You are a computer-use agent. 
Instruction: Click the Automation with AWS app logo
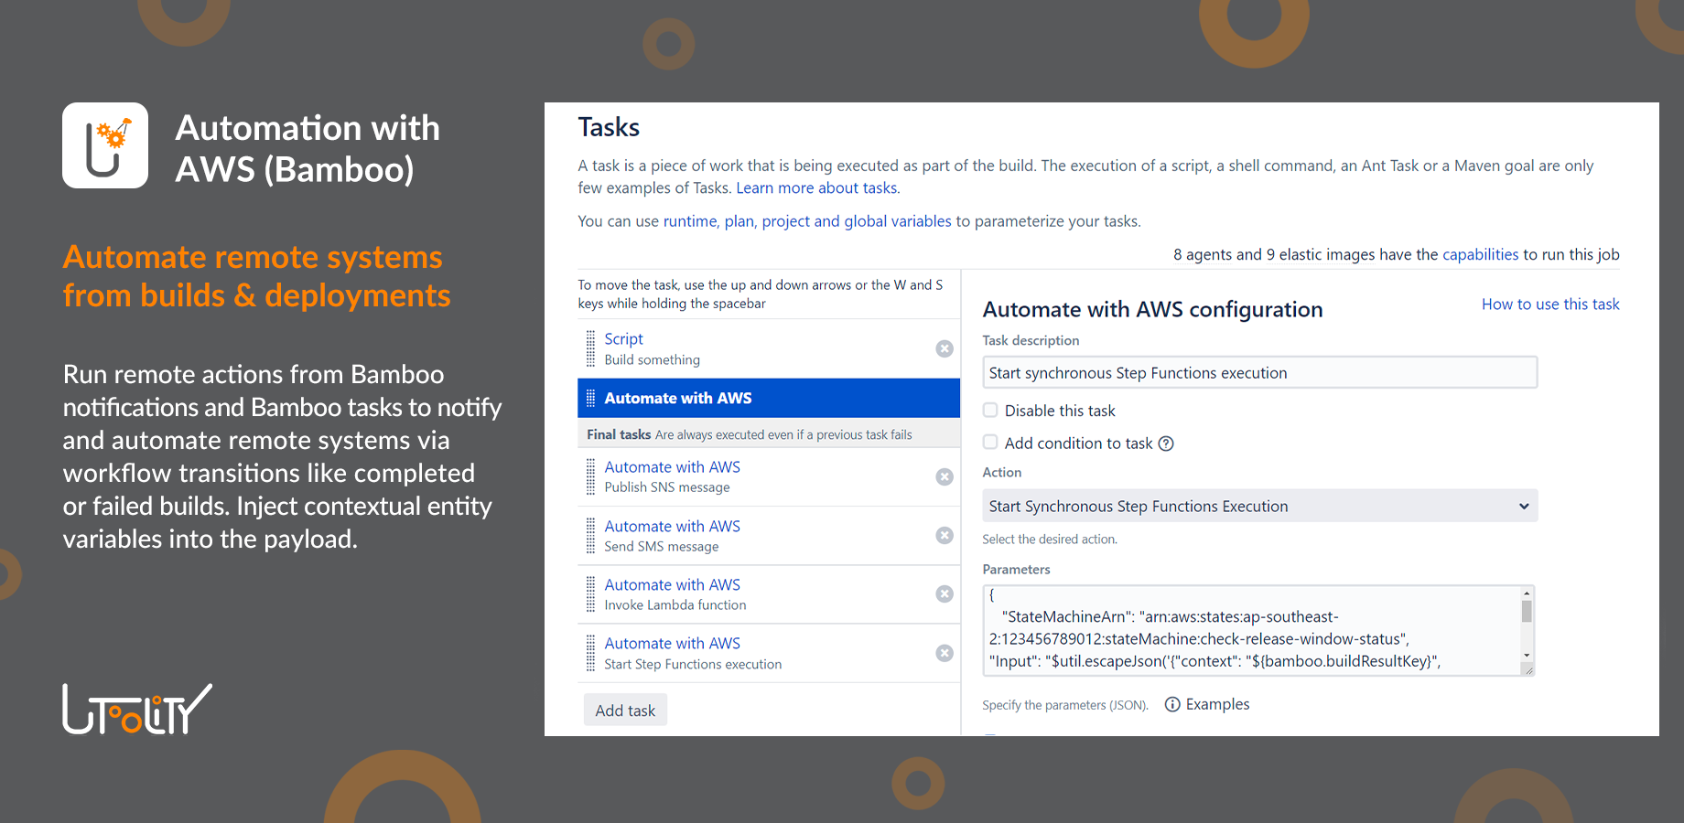[x=105, y=145]
